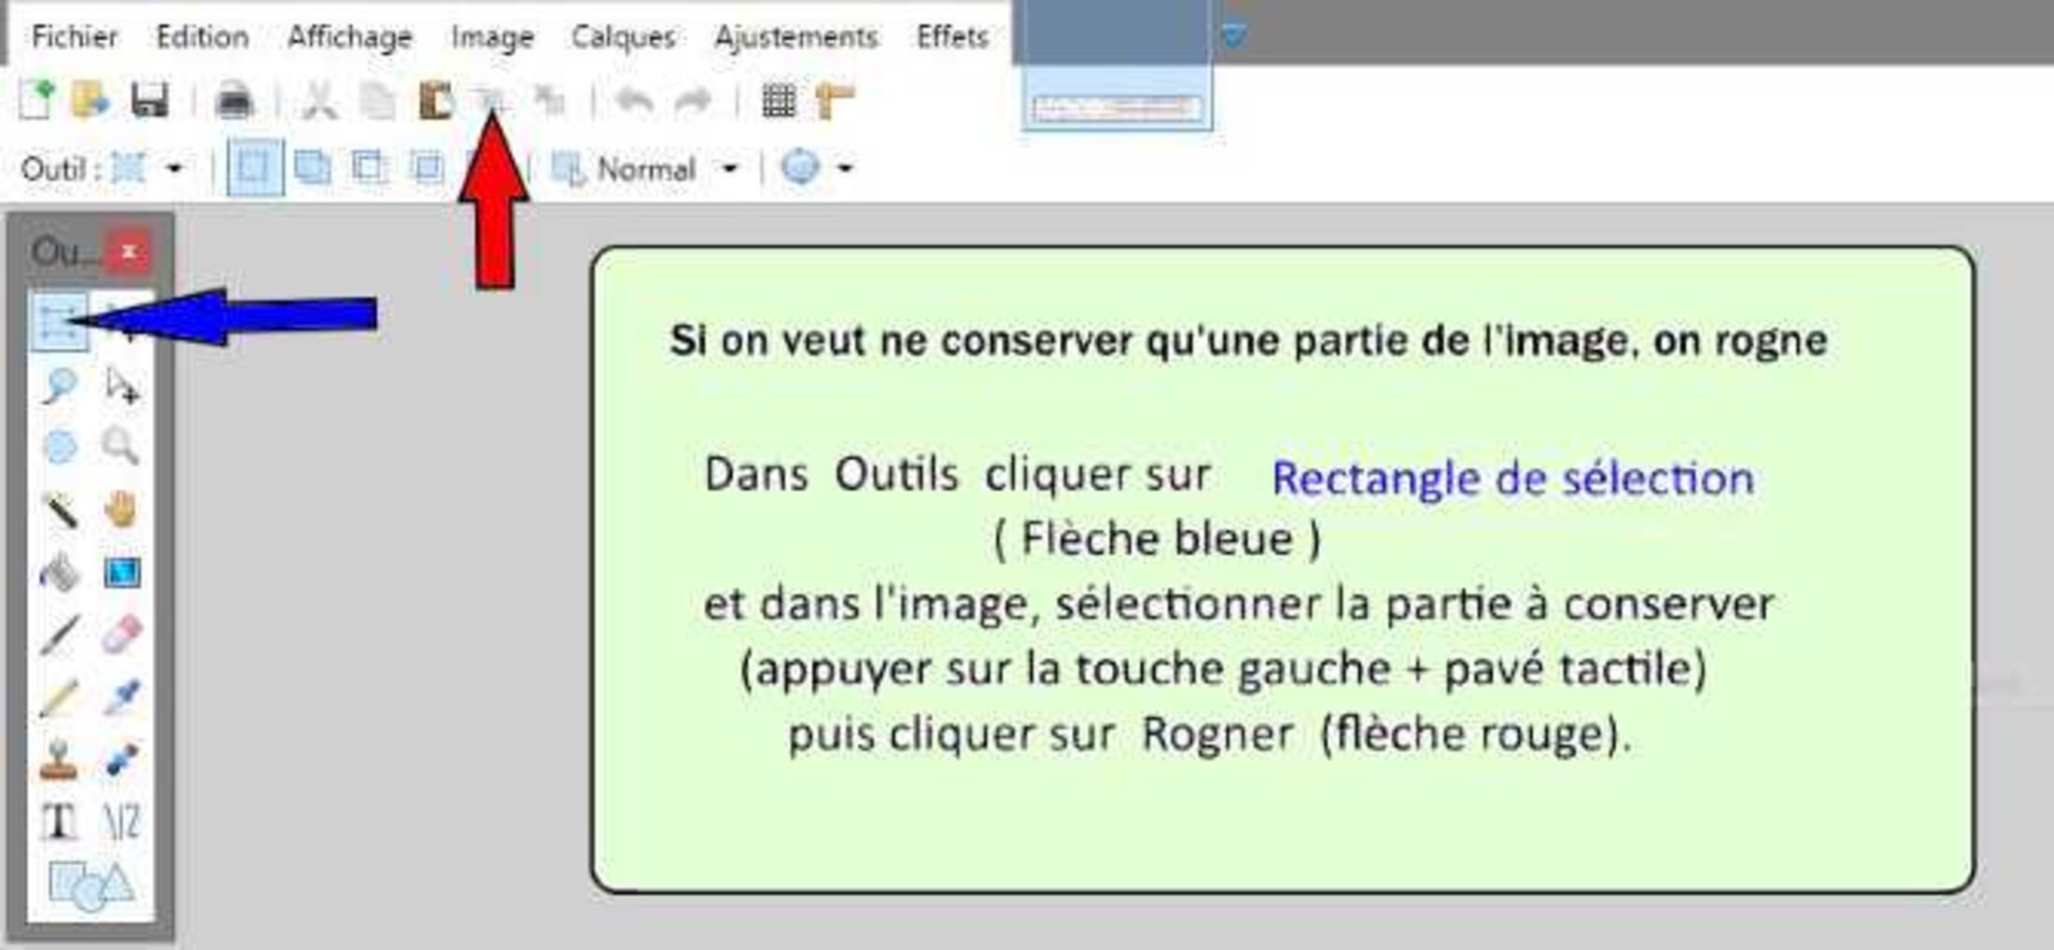This screenshot has width=2054, height=950.
Task: Choose the Text tool
Action: point(59,822)
